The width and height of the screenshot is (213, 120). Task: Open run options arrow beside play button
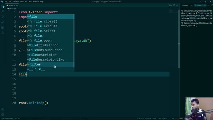click(x=172, y=5)
